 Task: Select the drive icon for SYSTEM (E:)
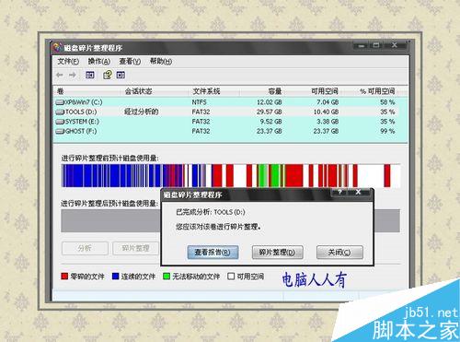pos(60,122)
